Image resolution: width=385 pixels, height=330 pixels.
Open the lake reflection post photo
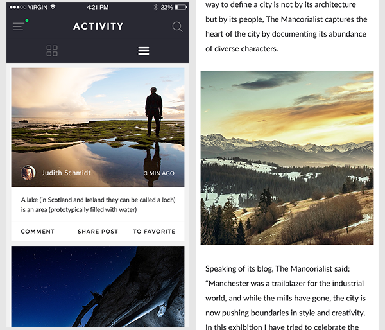pyautogui.click(x=98, y=128)
